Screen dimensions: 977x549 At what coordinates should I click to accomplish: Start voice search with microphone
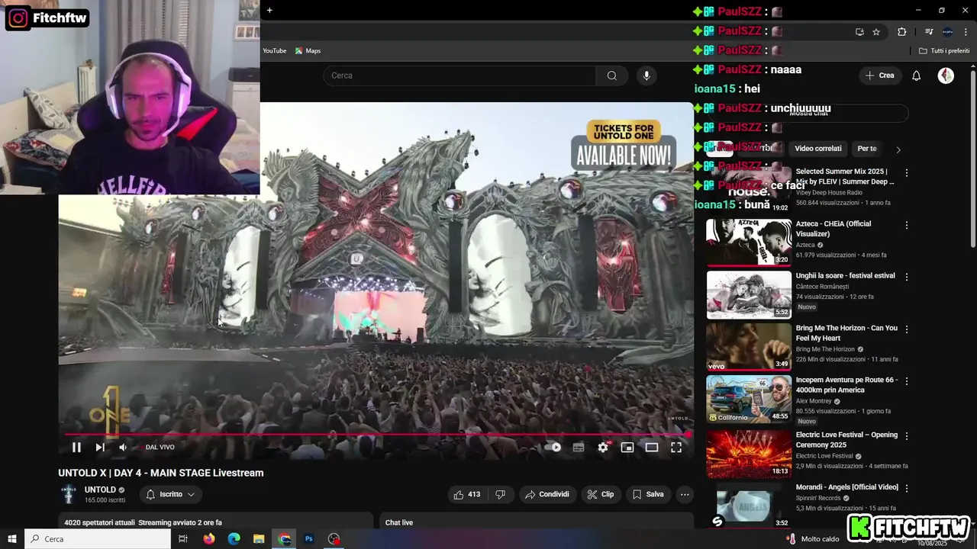(x=646, y=75)
